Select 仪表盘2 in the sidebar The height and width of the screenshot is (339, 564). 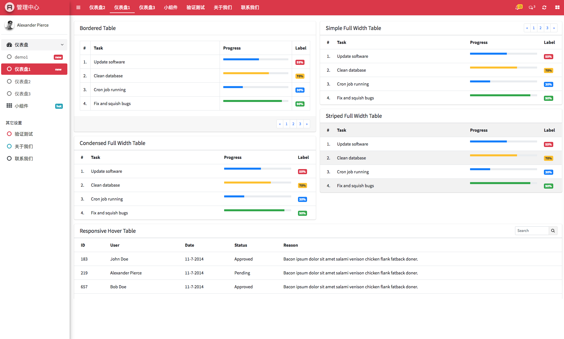(23, 82)
